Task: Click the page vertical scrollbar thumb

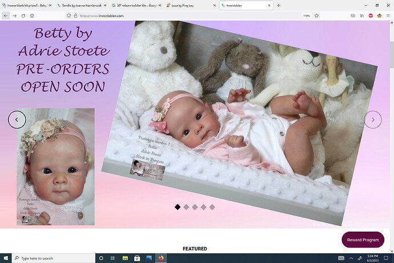Action: 392,54
